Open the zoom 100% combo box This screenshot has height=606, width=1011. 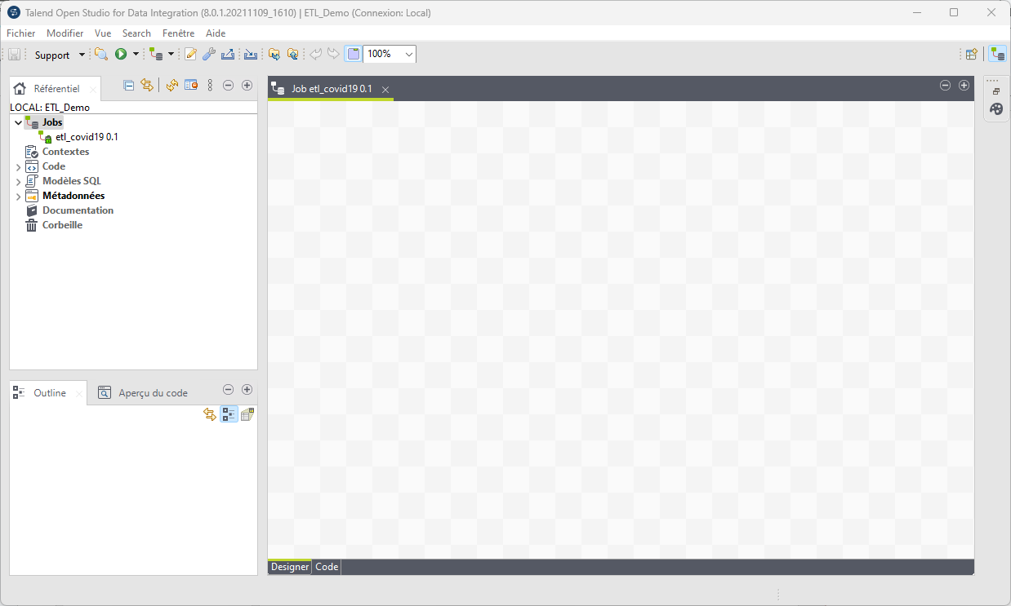click(390, 54)
